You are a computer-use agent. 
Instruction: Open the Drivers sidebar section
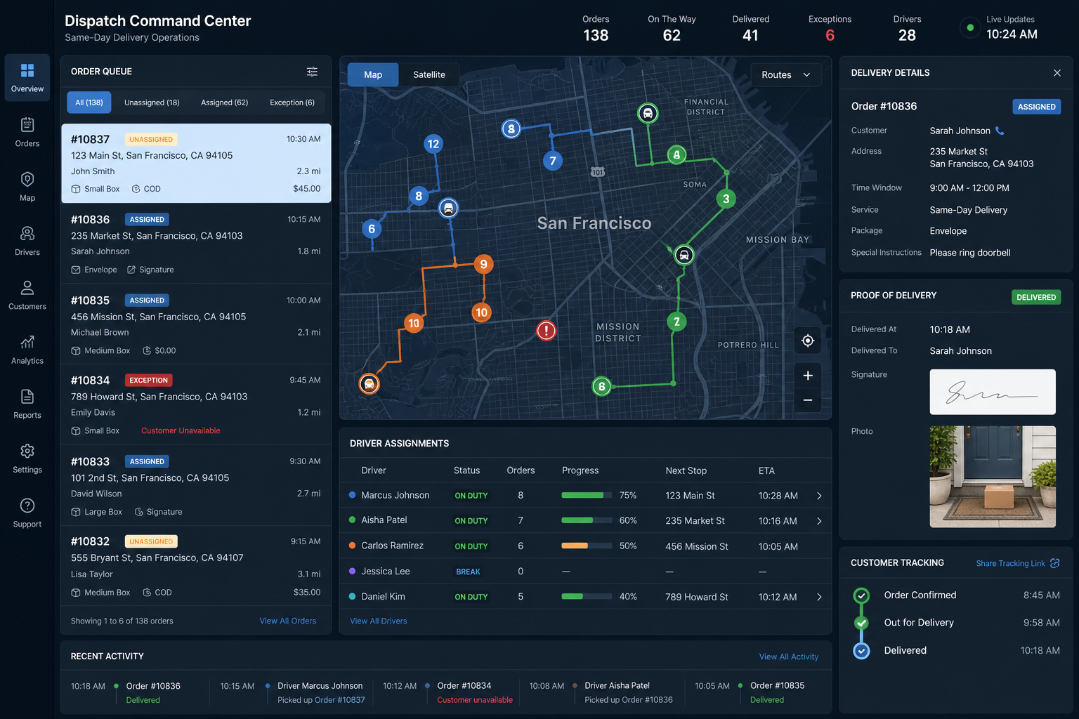tap(27, 241)
